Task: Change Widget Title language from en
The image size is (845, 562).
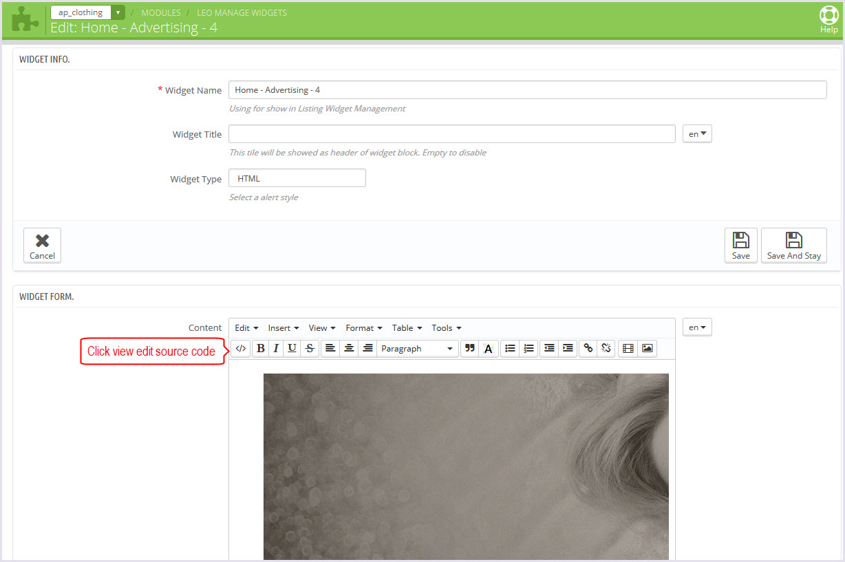Action: (x=697, y=134)
